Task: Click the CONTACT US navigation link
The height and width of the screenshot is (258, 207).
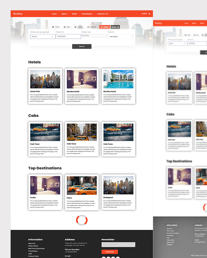Action: click(102, 14)
